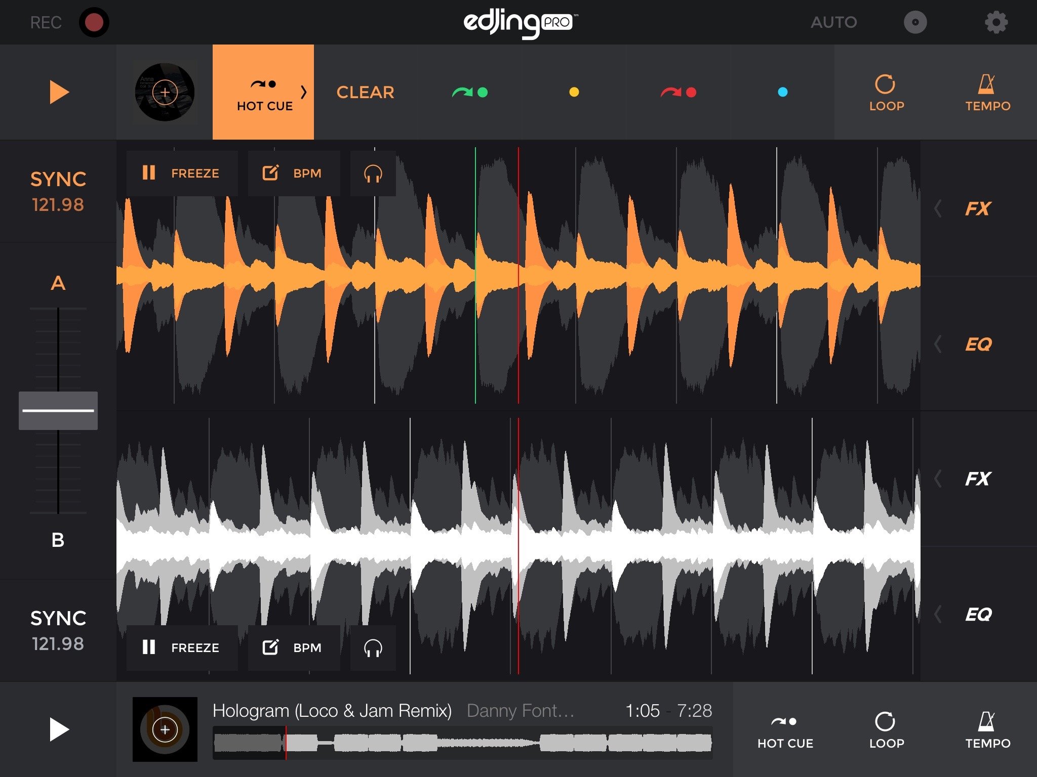The height and width of the screenshot is (777, 1037).
Task: Expand the HOT CUE tab's arrow
Action: pyautogui.click(x=303, y=92)
